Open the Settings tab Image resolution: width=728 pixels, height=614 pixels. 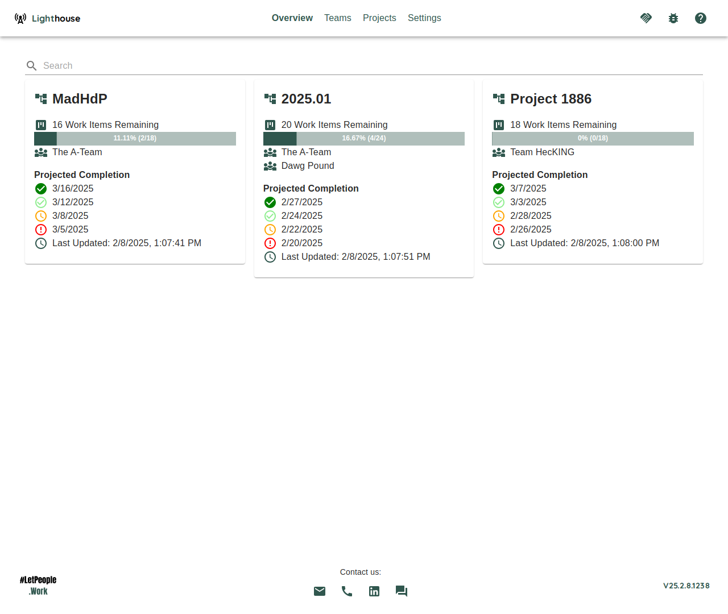pos(424,18)
